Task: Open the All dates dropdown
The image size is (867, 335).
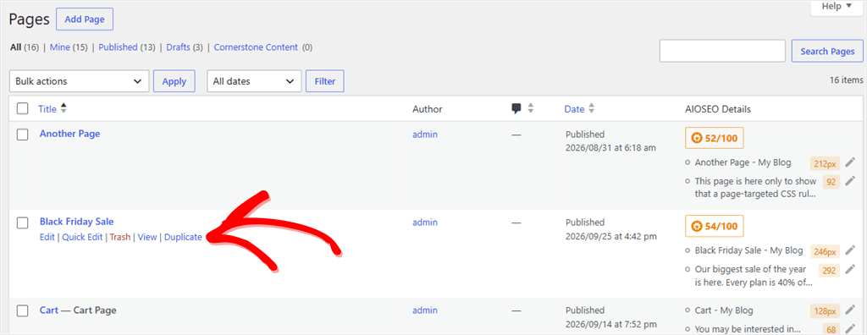Action: click(254, 81)
